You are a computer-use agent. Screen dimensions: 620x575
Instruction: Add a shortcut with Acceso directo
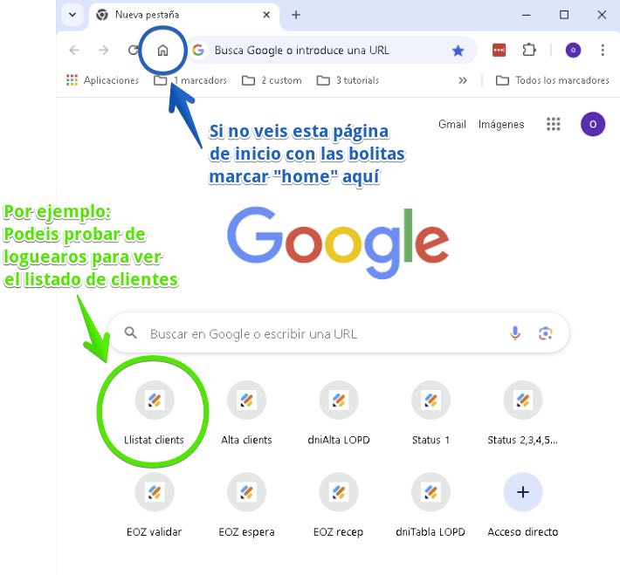click(x=523, y=505)
